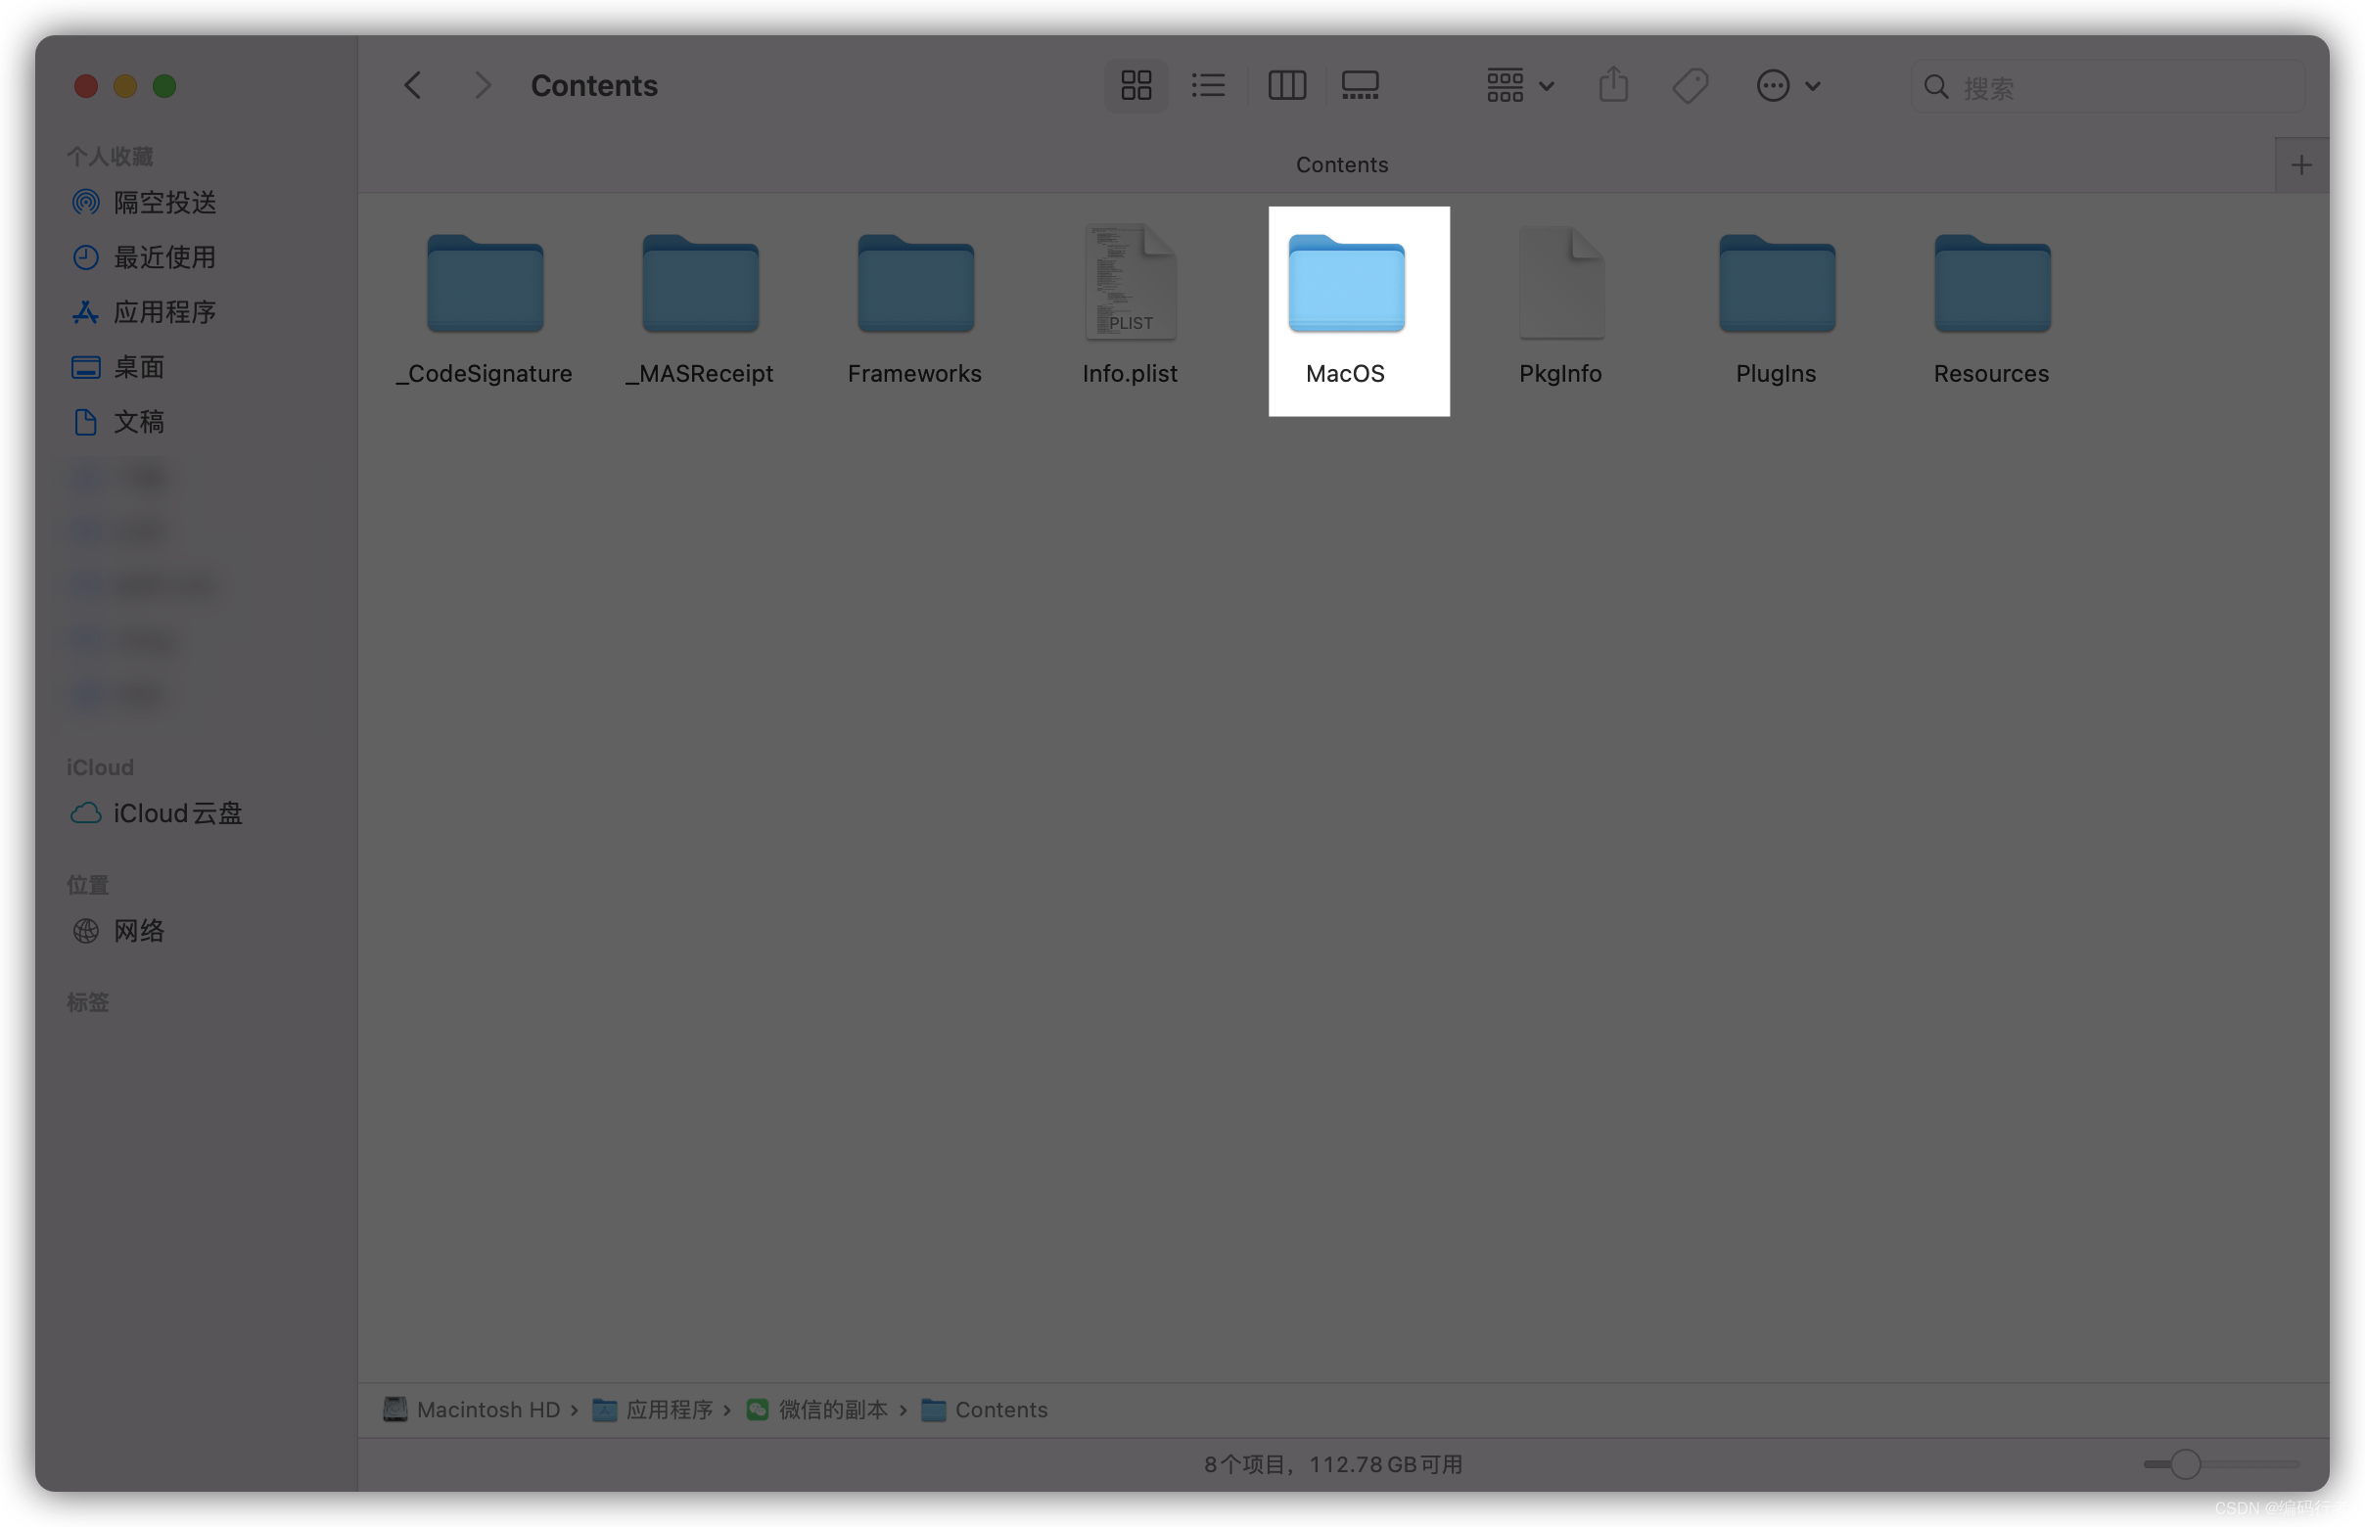Open iCloud云盘 in the sidebar
The image size is (2365, 1527).
tap(176, 813)
